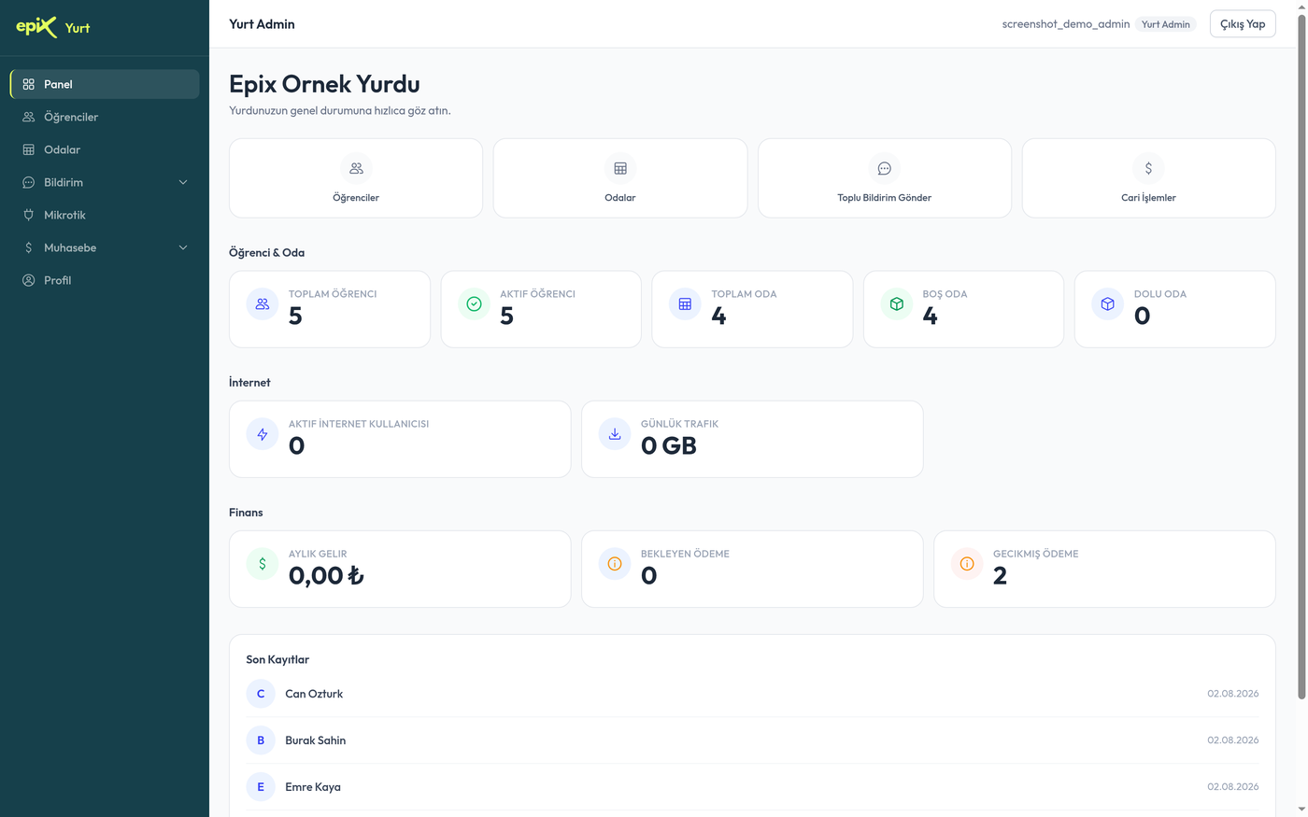This screenshot has height=817, width=1308.
Task: Click the Boş Oda green cube icon
Action: pos(897,304)
